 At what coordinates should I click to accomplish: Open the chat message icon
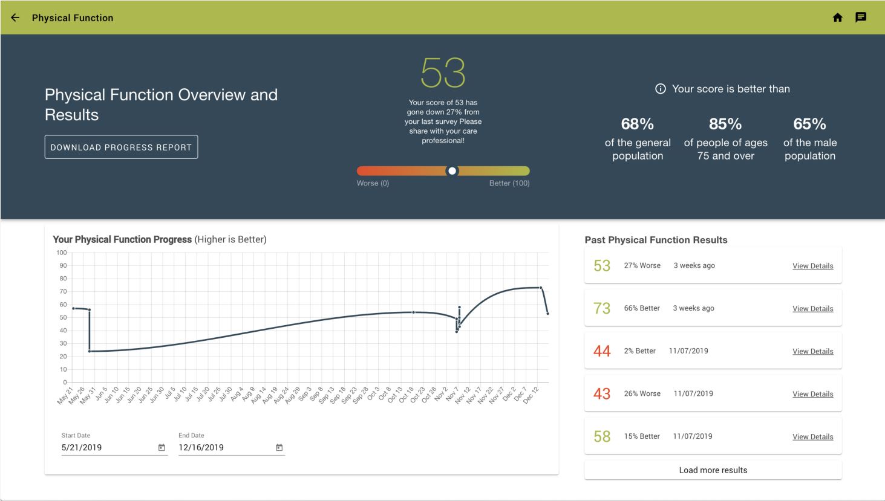[861, 17]
